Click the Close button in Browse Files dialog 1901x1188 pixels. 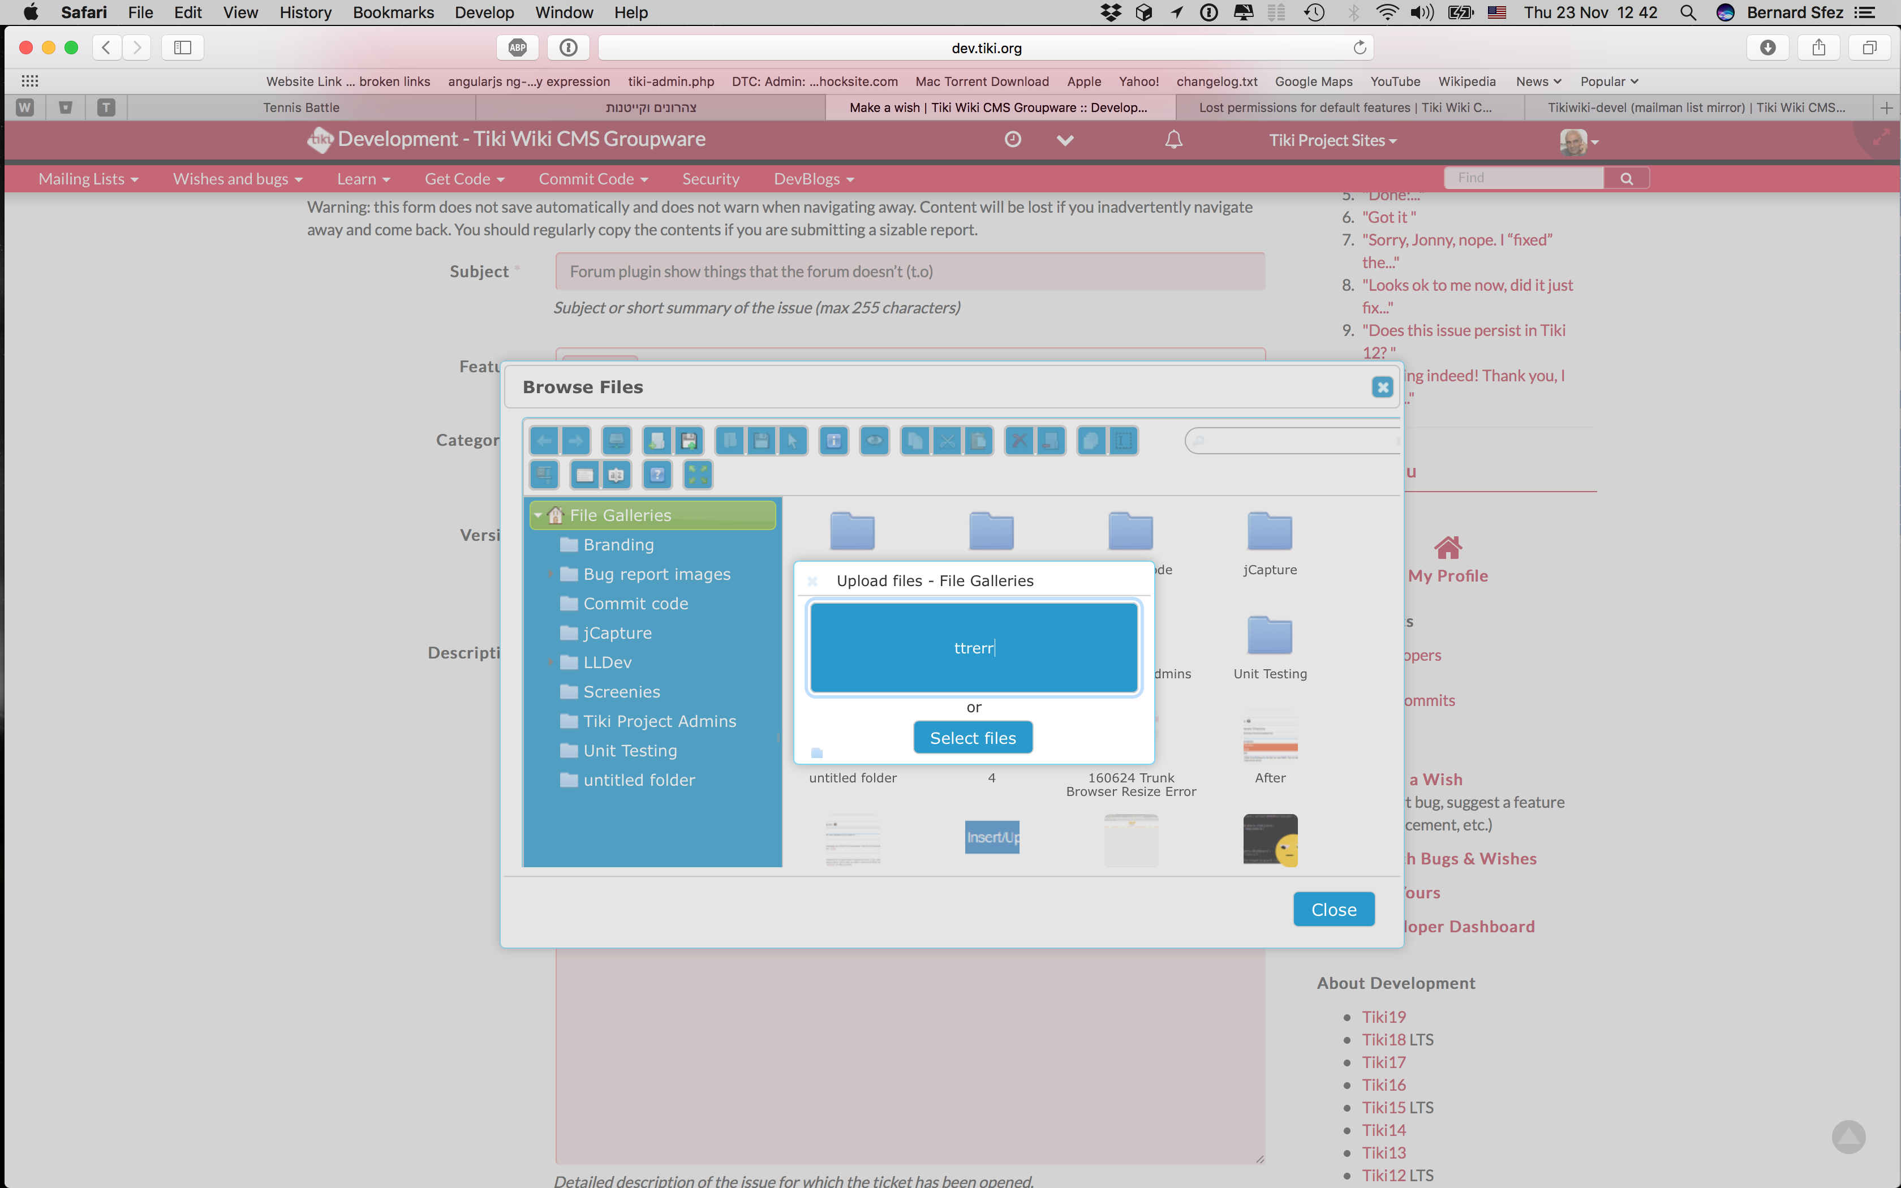1334,909
